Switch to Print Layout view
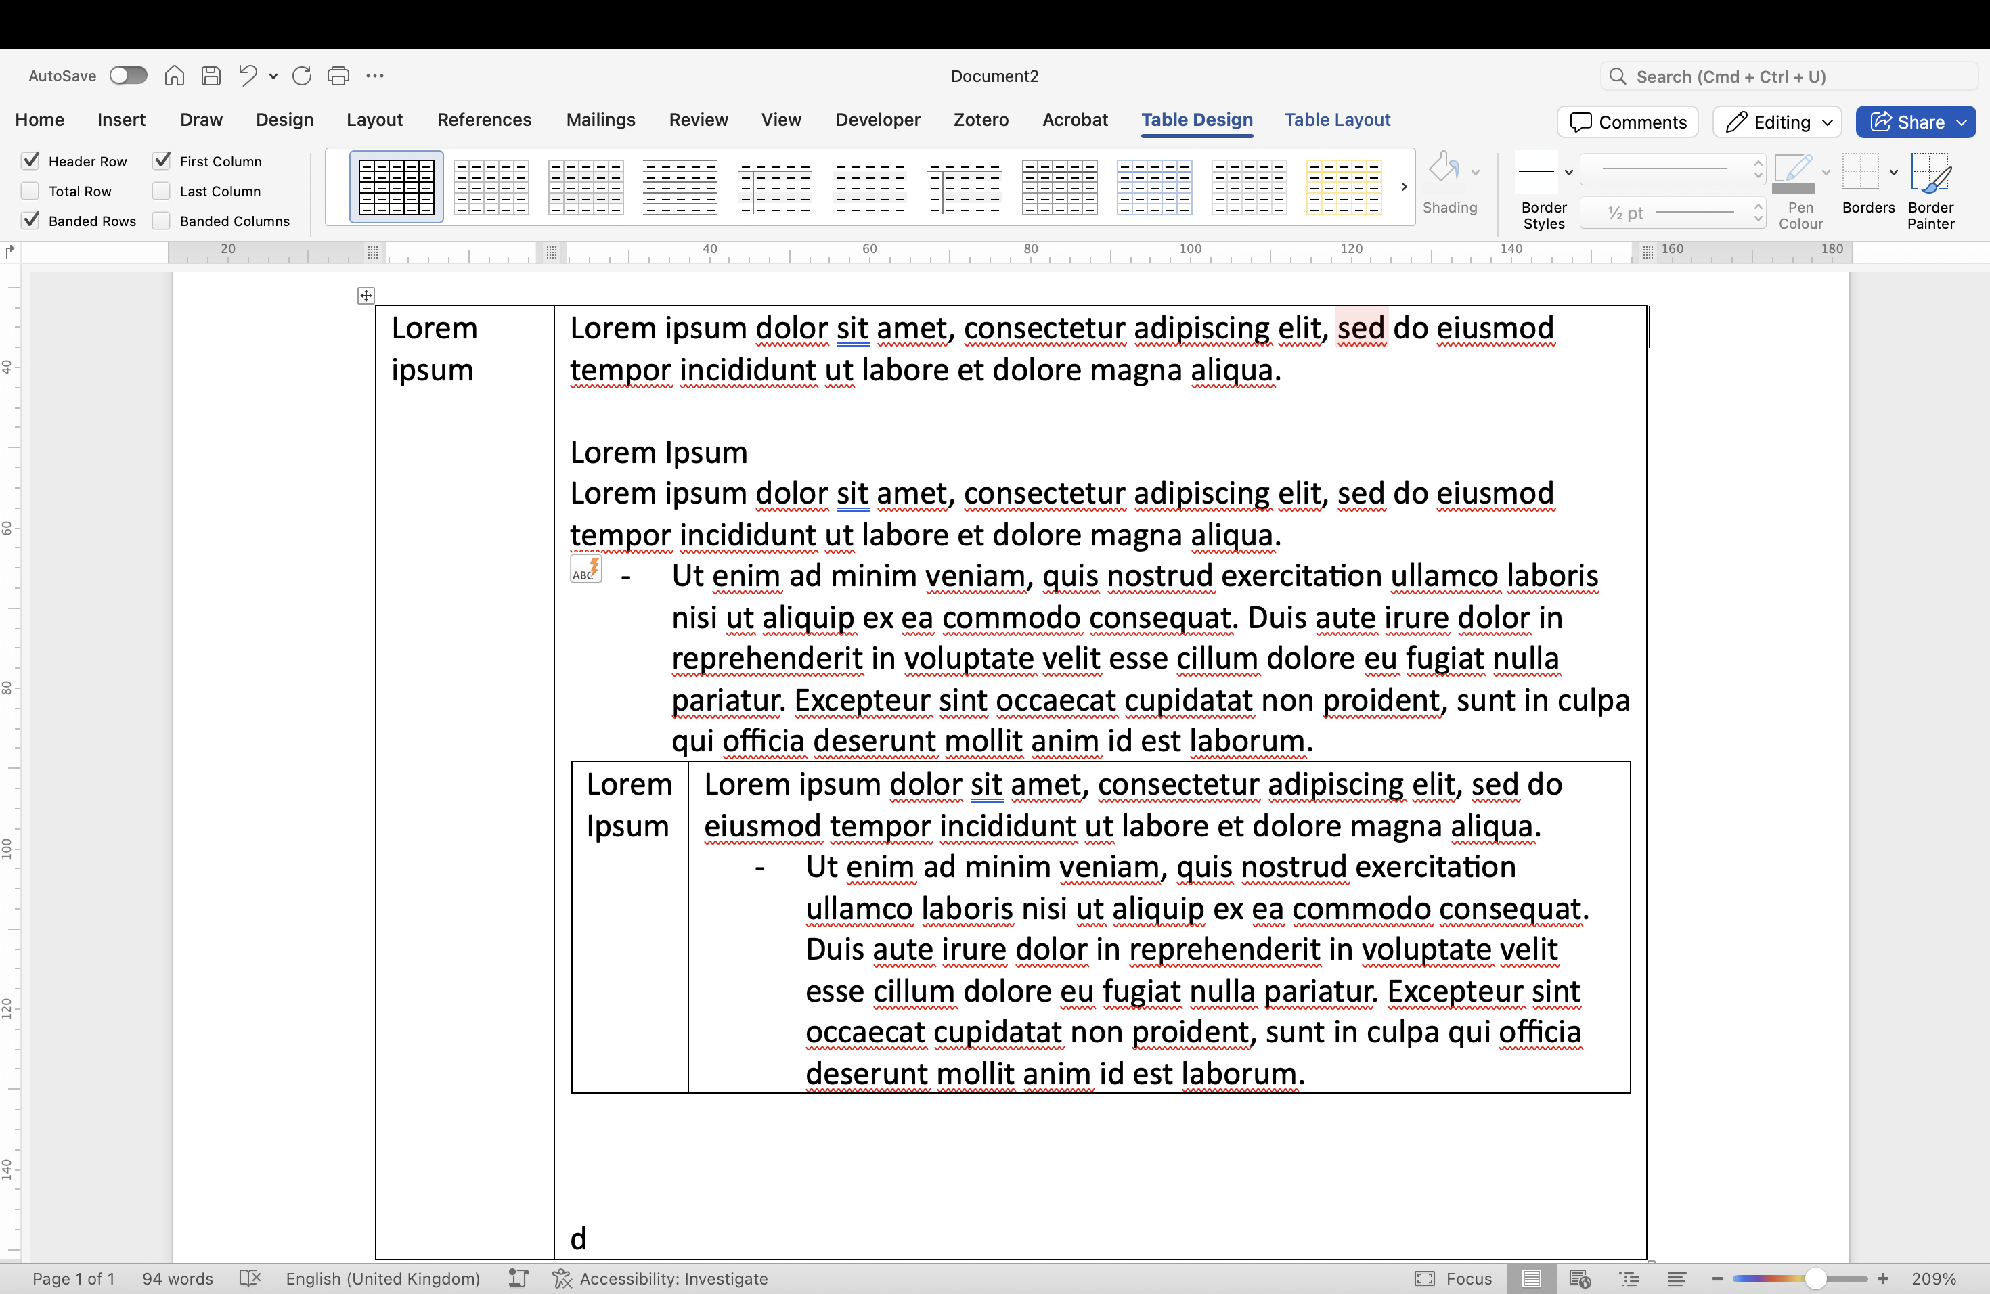This screenshot has height=1294, width=1990. (x=1532, y=1278)
